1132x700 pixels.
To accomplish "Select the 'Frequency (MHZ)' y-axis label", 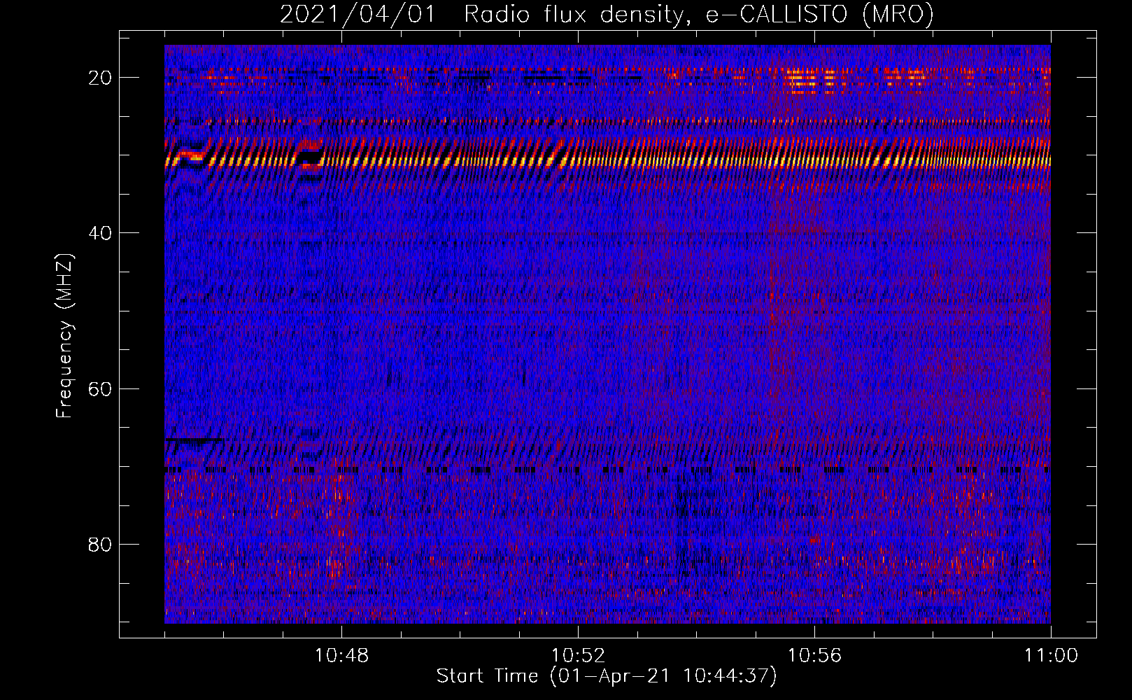I will (64, 336).
